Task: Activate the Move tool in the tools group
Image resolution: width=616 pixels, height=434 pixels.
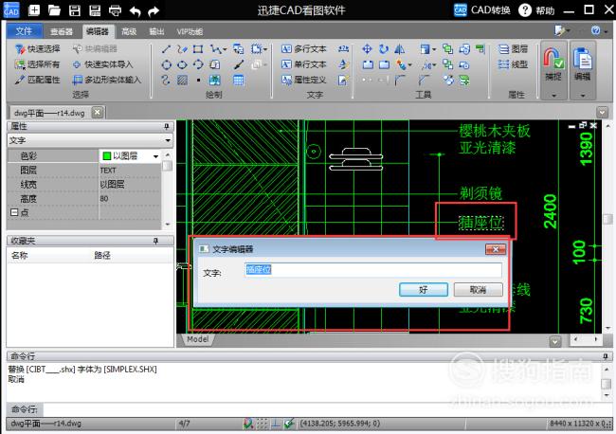Action: pos(367,49)
